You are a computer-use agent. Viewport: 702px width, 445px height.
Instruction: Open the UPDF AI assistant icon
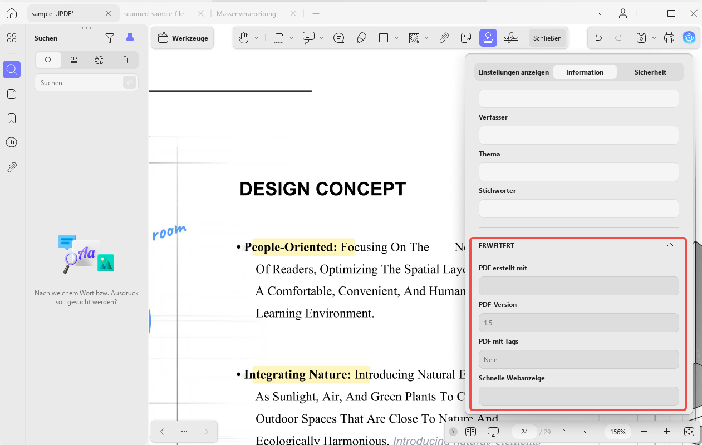[x=689, y=38]
